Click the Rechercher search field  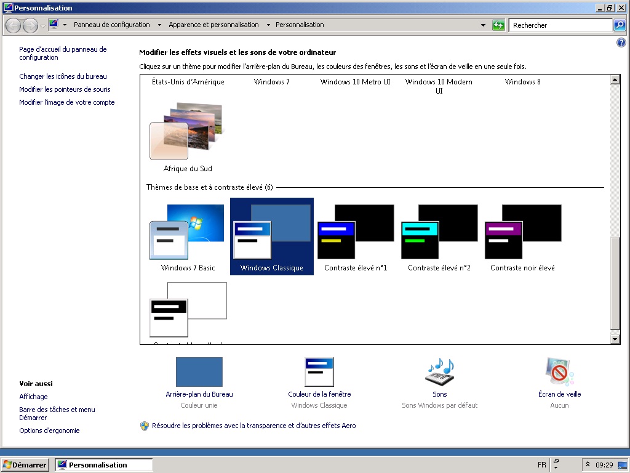560,25
